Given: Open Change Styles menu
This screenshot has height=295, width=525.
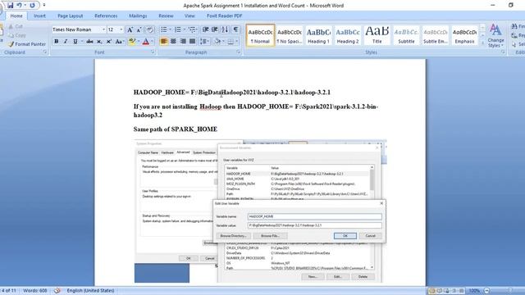Looking at the screenshot, I should point(495,36).
